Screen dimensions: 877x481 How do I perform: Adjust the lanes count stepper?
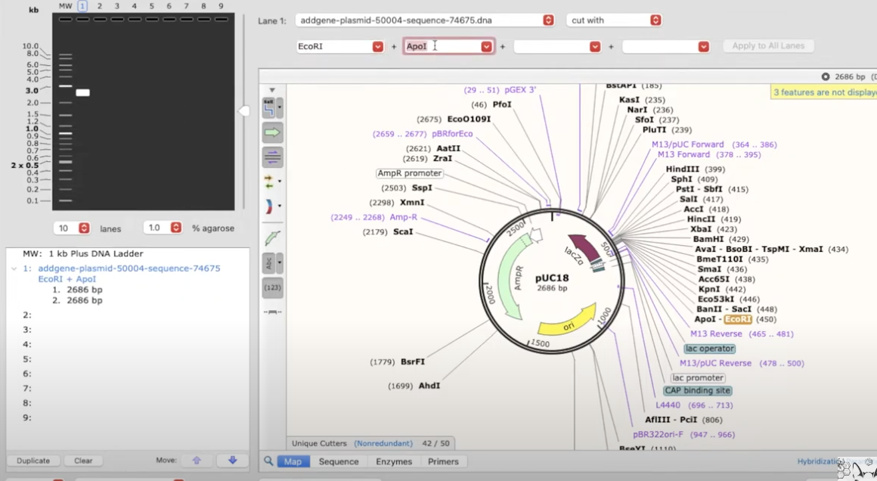tap(84, 228)
